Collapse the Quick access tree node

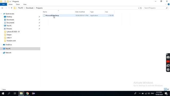tap(1, 14)
